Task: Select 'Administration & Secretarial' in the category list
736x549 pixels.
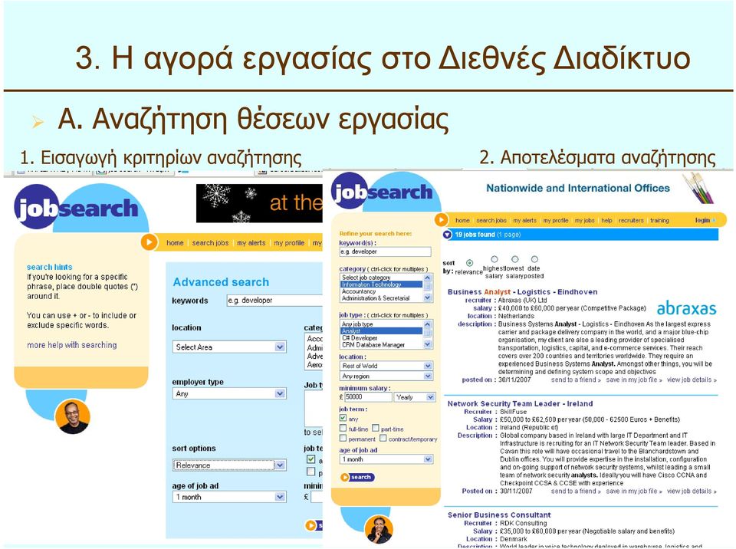Action: point(381,298)
